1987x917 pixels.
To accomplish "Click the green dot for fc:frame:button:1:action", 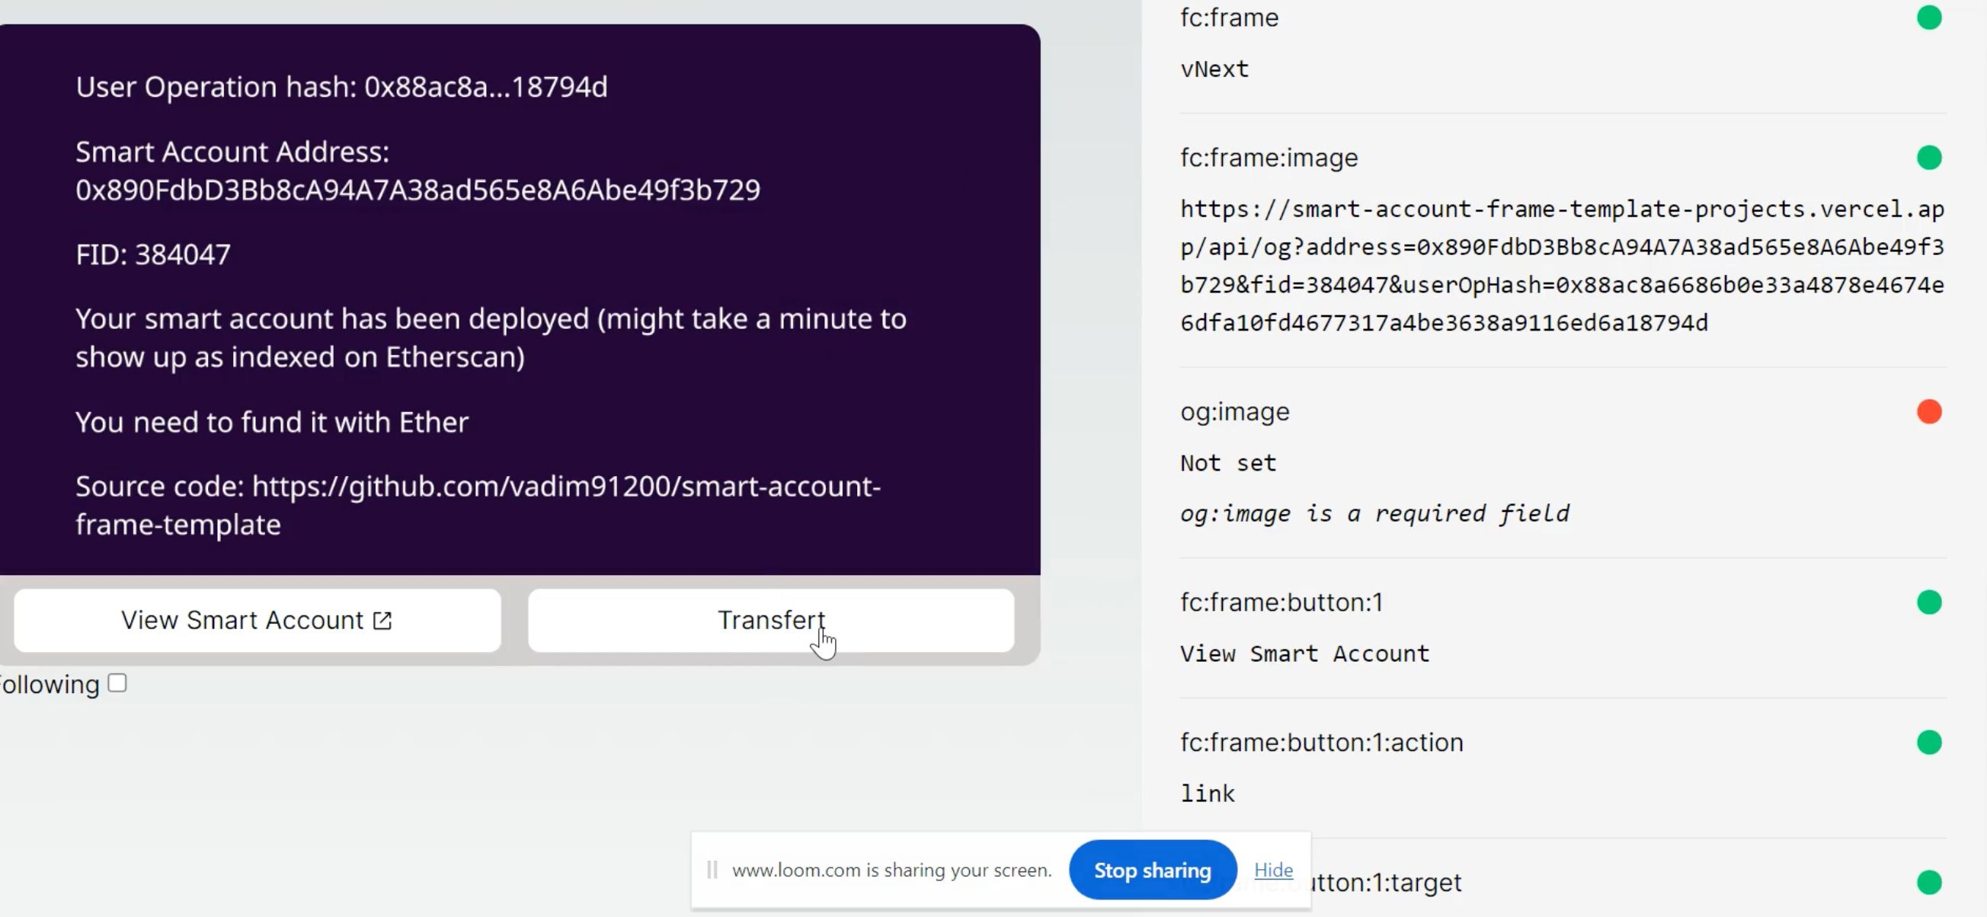I will coord(1929,742).
